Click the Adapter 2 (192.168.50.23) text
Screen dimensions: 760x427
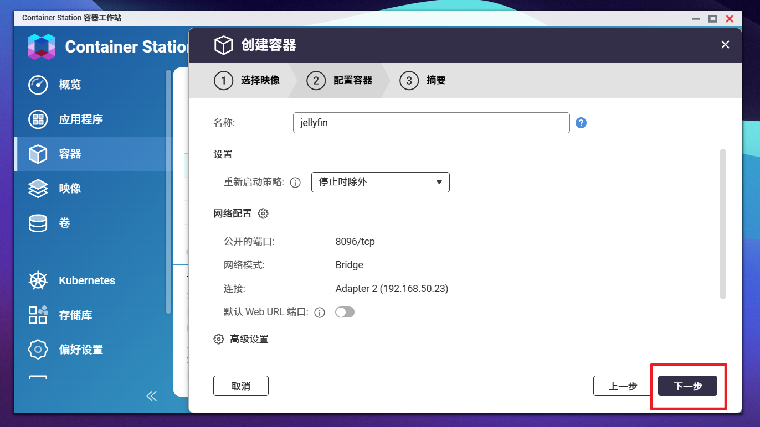coord(392,289)
